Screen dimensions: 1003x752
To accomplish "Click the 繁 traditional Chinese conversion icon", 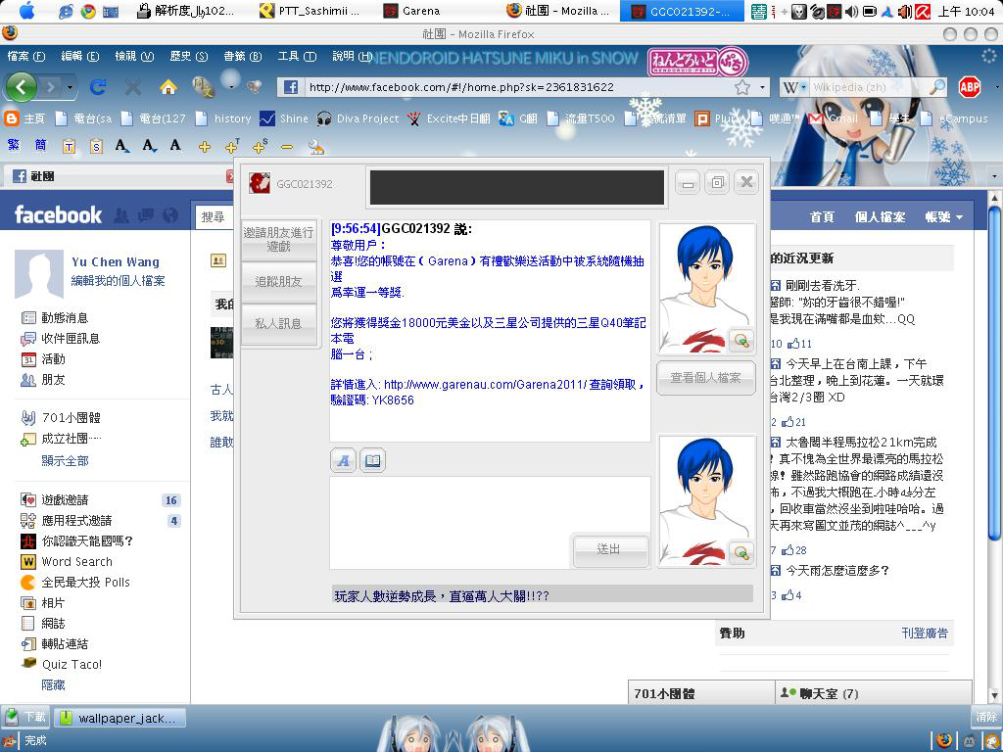I will click(x=14, y=146).
